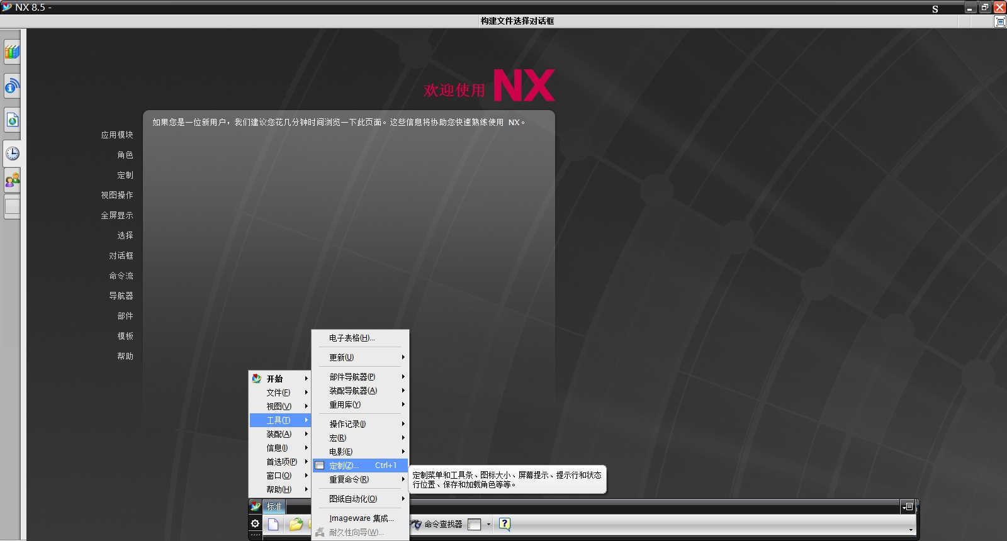
Task: Open the 对话框 welcome page link
Action: click(121, 255)
